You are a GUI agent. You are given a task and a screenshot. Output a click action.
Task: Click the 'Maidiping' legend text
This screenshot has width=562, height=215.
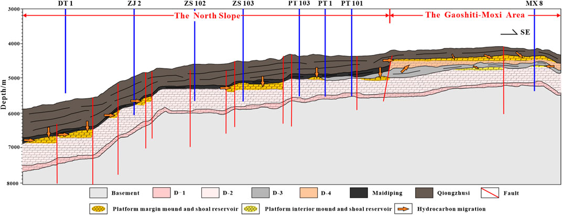pos(388,194)
